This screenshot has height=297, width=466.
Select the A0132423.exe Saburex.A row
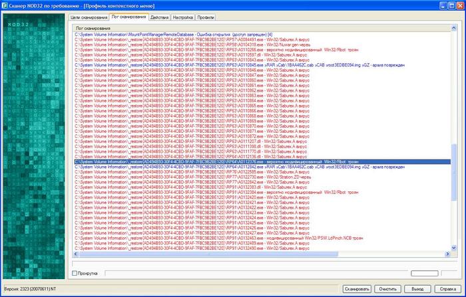click(x=262, y=213)
